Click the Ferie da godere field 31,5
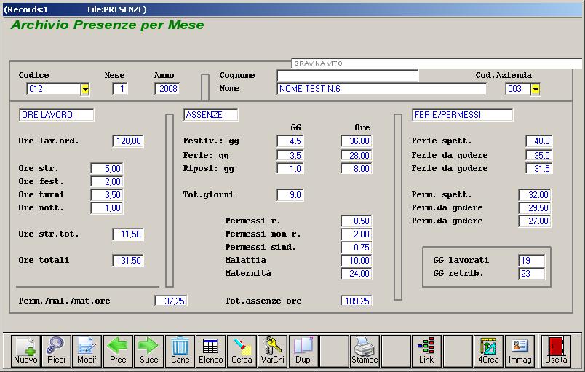The image size is (585, 372). [539, 169]
